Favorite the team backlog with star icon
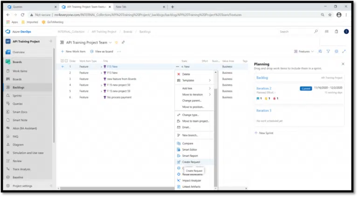The width and height of the screenshot is (358, 197). [117, 42]
